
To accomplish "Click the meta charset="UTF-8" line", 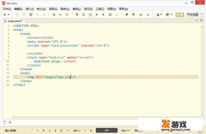I will point(47,42).
